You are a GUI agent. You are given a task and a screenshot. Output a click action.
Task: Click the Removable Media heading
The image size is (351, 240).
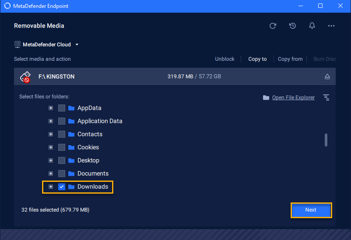pos(39,26)
